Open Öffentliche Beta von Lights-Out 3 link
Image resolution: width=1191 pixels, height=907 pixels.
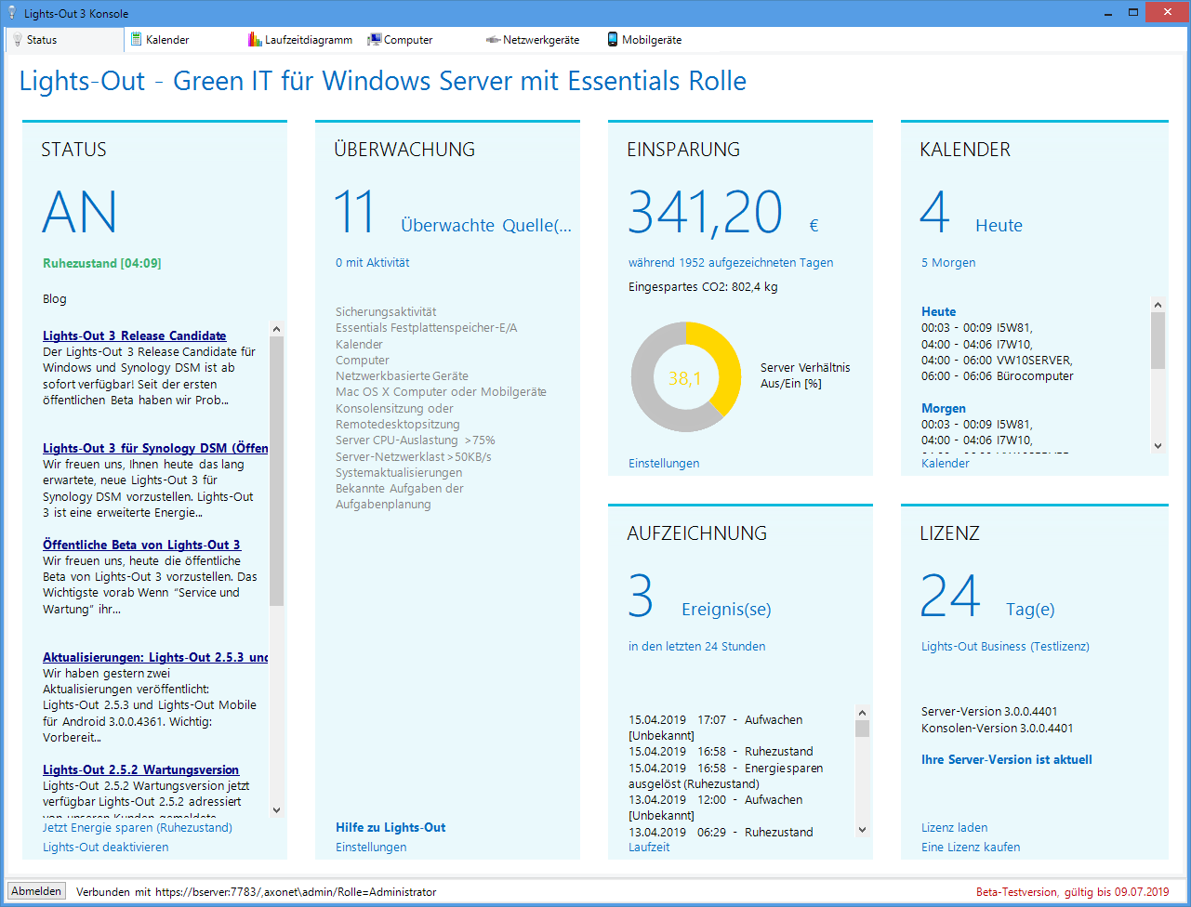tap(142, 545)
